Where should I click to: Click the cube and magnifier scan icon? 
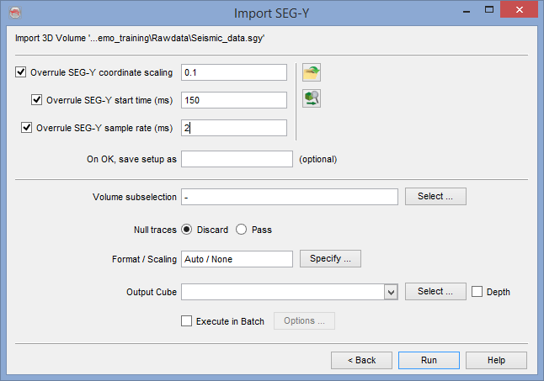[x=312, y=99]
